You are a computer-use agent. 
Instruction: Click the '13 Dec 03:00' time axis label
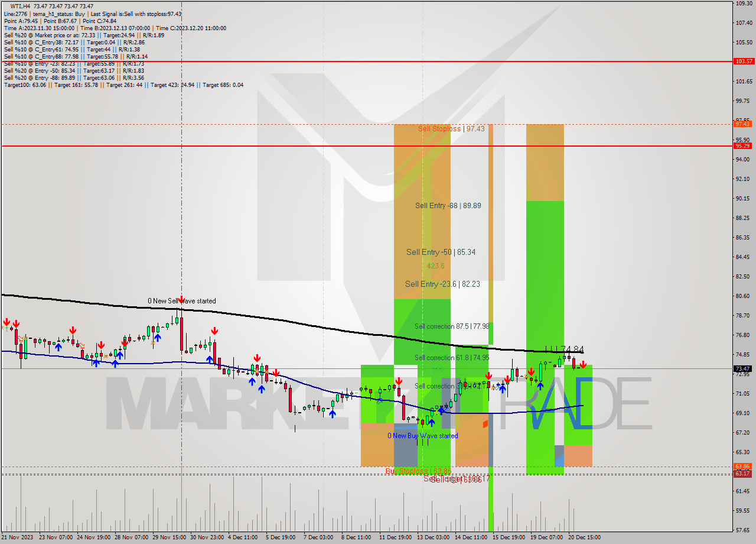[x=434, y=537]
